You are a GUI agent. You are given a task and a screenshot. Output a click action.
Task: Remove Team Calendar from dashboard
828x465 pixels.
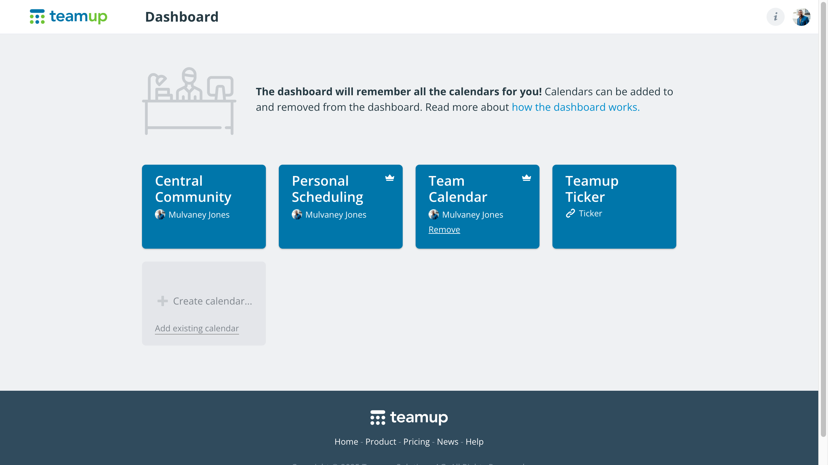[444, 230]
